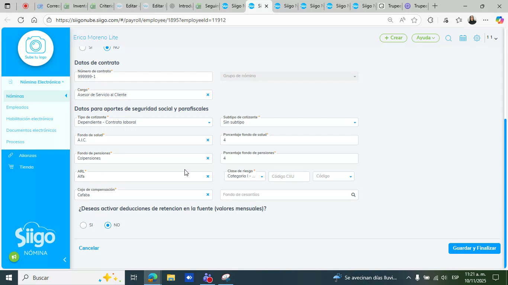Clear the Fondo de salud A.I.C. value
The width and height of the screenshot is (508, 285).
(208, 140)
